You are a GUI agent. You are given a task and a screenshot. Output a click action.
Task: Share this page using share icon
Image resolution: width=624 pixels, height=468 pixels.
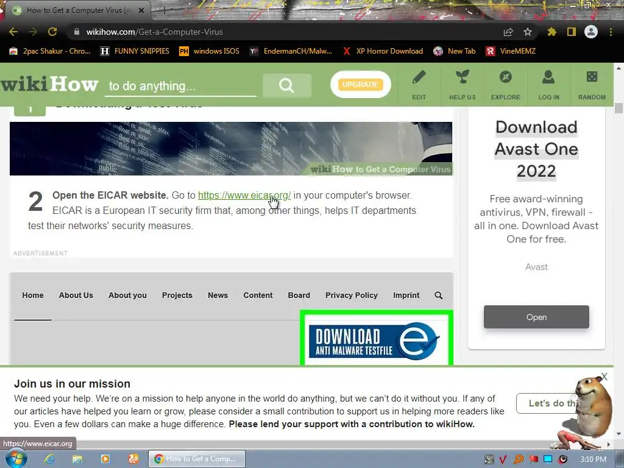pyautogui.click(x=508, y=32)
